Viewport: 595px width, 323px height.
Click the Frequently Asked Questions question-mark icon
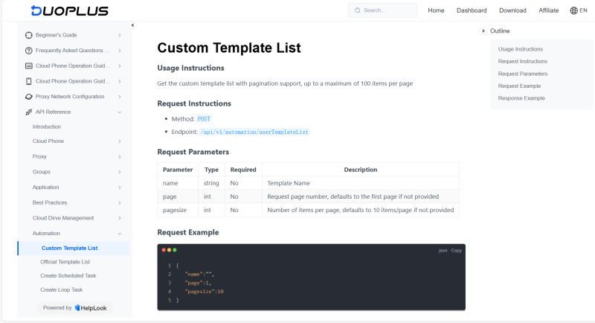pyautogui.click(x=29, y=51)
